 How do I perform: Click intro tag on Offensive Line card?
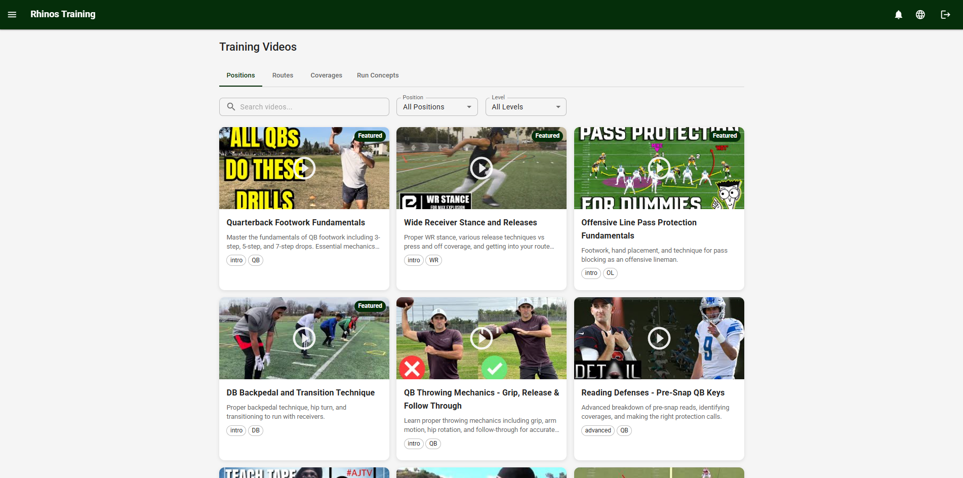tap(591, 273)
